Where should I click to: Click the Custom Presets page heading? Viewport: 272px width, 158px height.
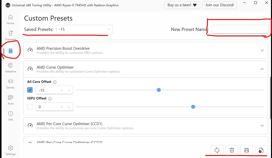48,18
